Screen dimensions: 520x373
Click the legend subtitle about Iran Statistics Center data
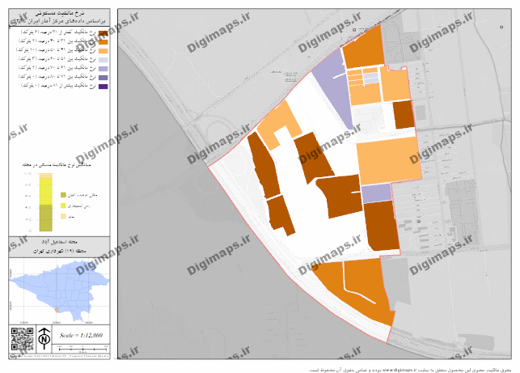coord(60,21)
